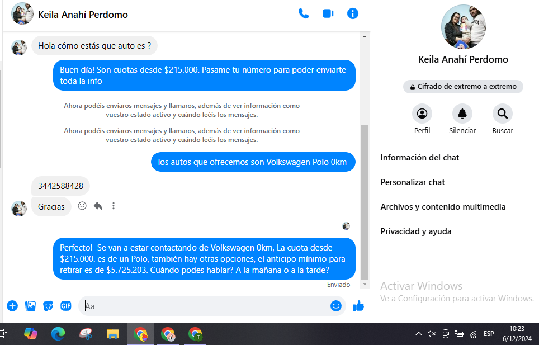Expand Archivos y contenido multimedia section
Screen dimensions: 539x345
point(443,207)
